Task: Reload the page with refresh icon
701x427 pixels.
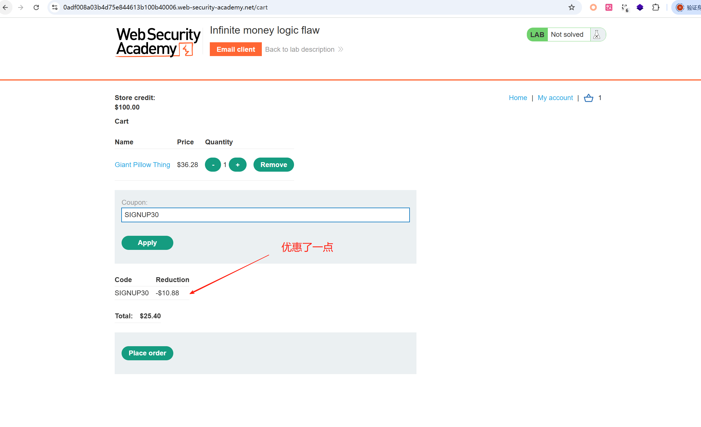Action: pos(36,7)
